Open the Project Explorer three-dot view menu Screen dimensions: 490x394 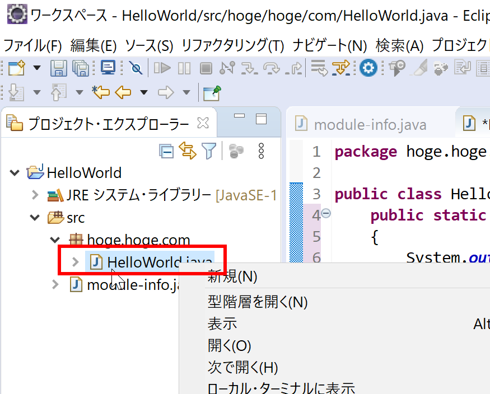[260, 151]
